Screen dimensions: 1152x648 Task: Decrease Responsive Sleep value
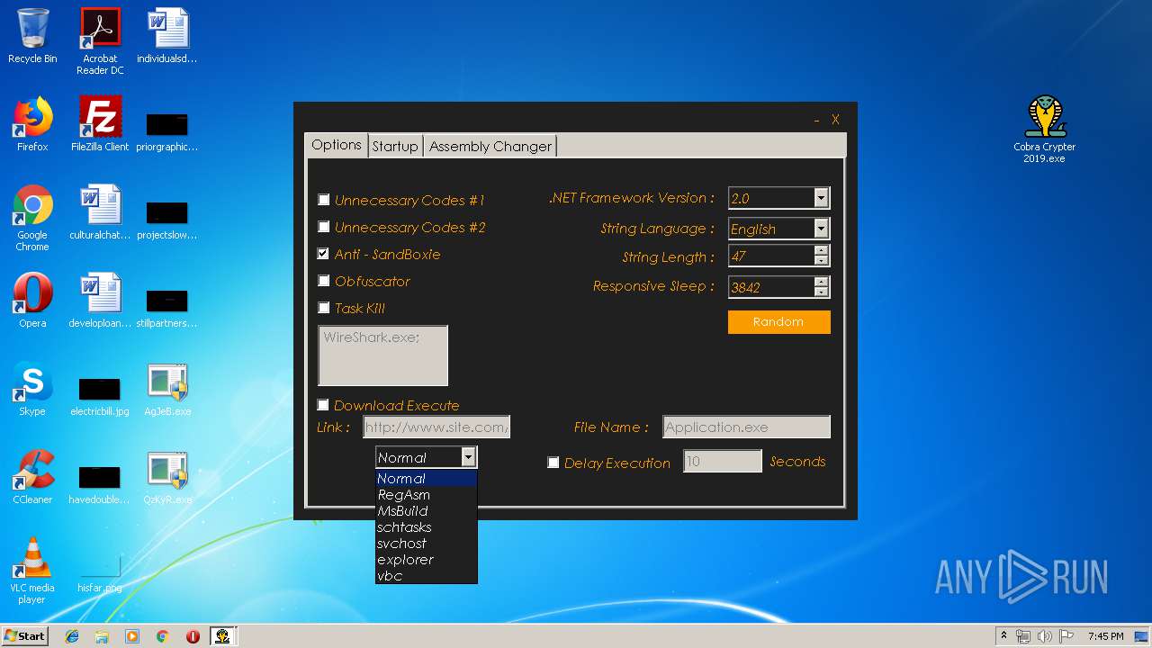coord(821,292)
